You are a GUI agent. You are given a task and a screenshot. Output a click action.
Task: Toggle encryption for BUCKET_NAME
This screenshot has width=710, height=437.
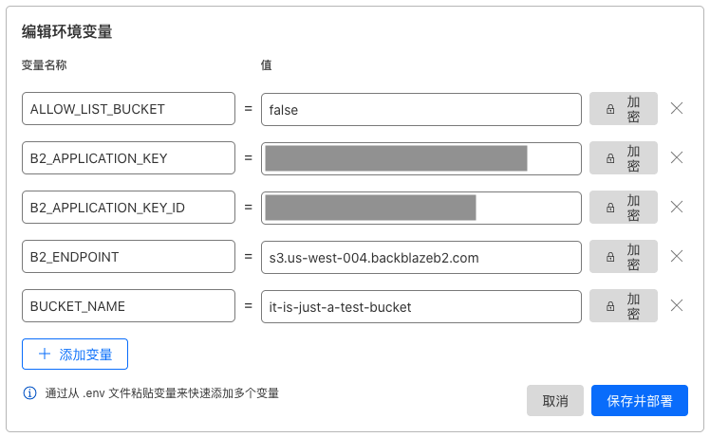(624, 306)
